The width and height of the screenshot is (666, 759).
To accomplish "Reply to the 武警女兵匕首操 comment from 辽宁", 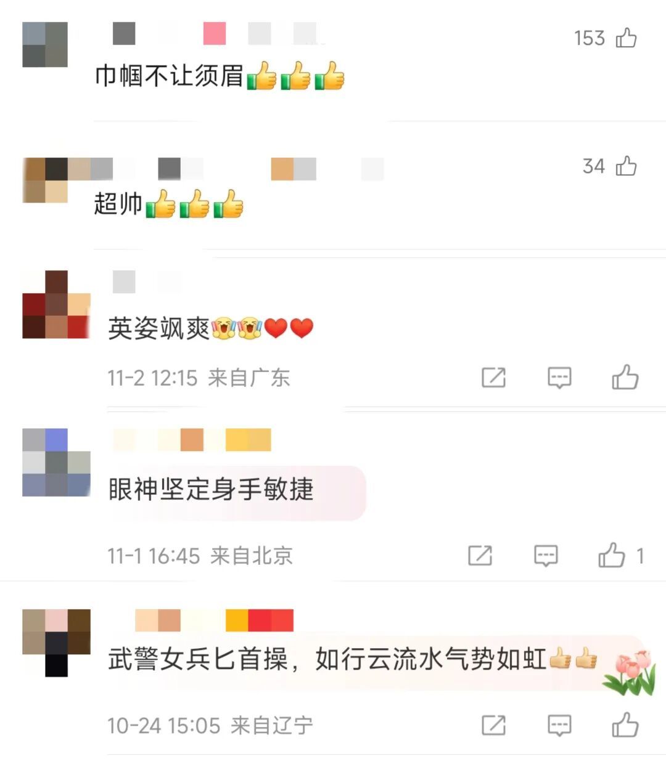I will (559, 725).
